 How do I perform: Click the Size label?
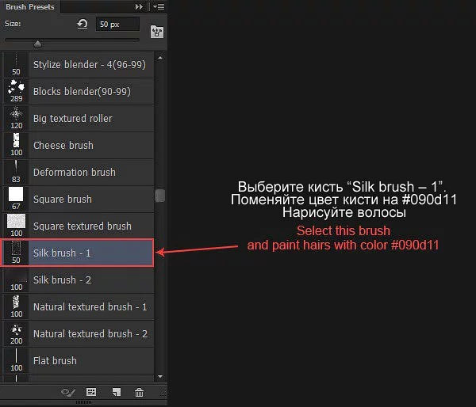13,24
